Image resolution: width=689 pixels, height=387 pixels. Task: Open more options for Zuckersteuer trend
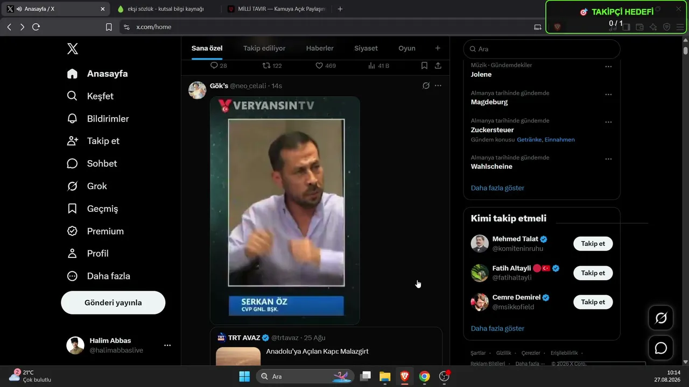click(608, 122)
